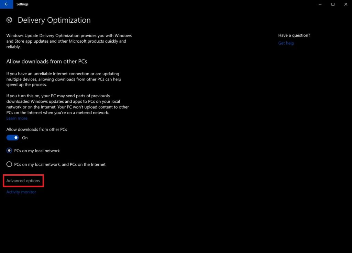
Task: Click the On label next to the switch
Action: [25, 137]
